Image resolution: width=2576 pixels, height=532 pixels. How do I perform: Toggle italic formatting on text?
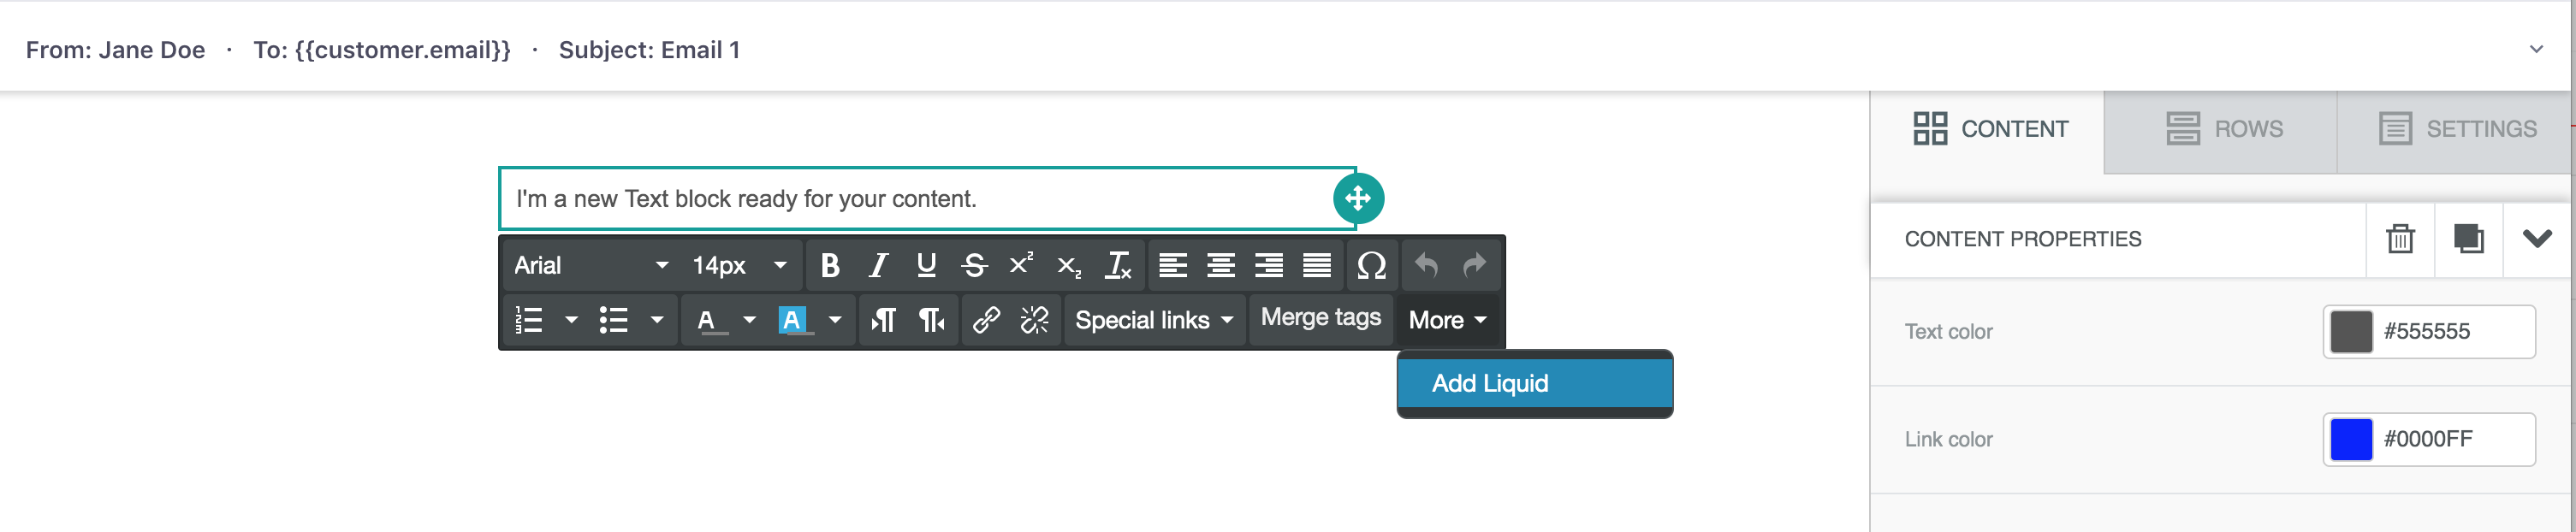878,265
